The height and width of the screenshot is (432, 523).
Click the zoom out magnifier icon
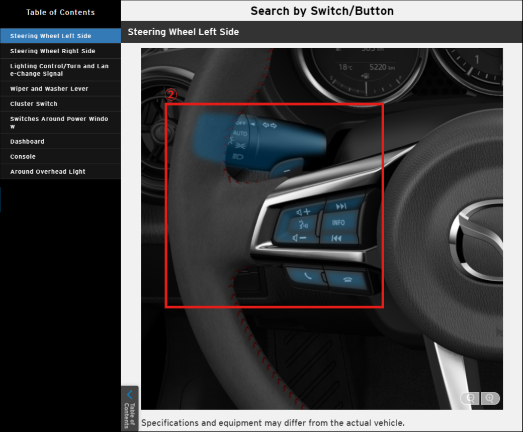[470, 398]
